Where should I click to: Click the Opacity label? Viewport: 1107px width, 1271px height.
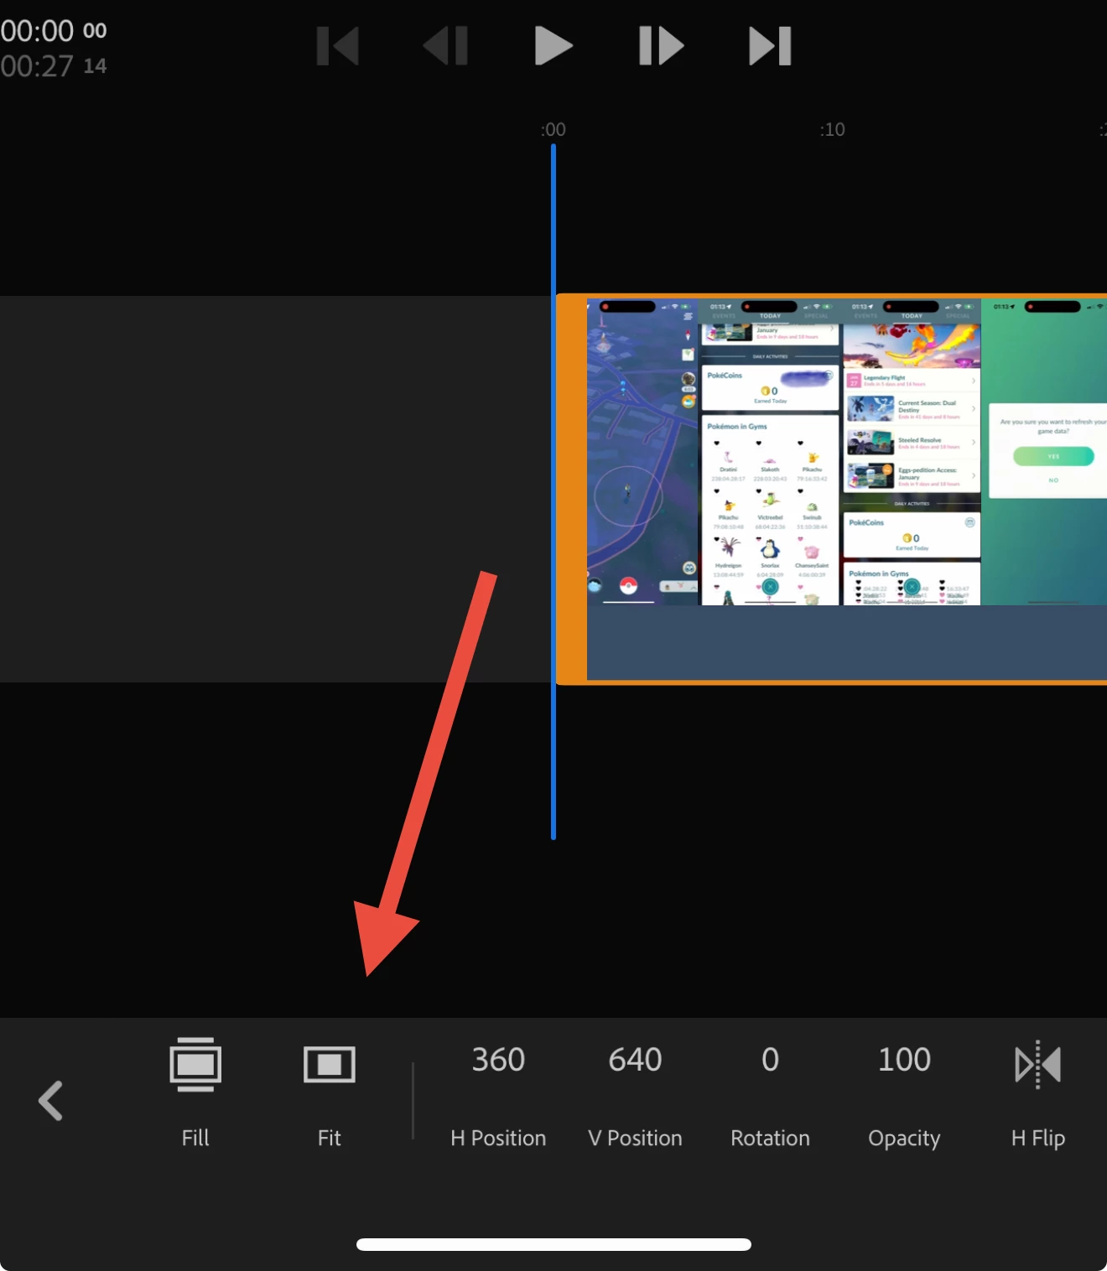904,1139
